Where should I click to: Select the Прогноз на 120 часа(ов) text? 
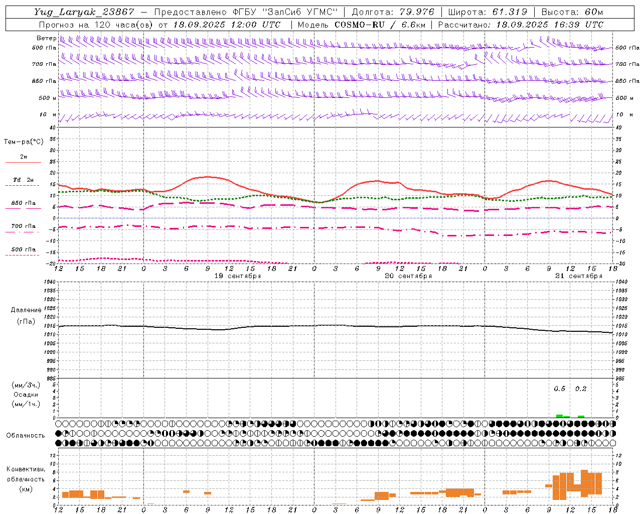click(96, 25)
